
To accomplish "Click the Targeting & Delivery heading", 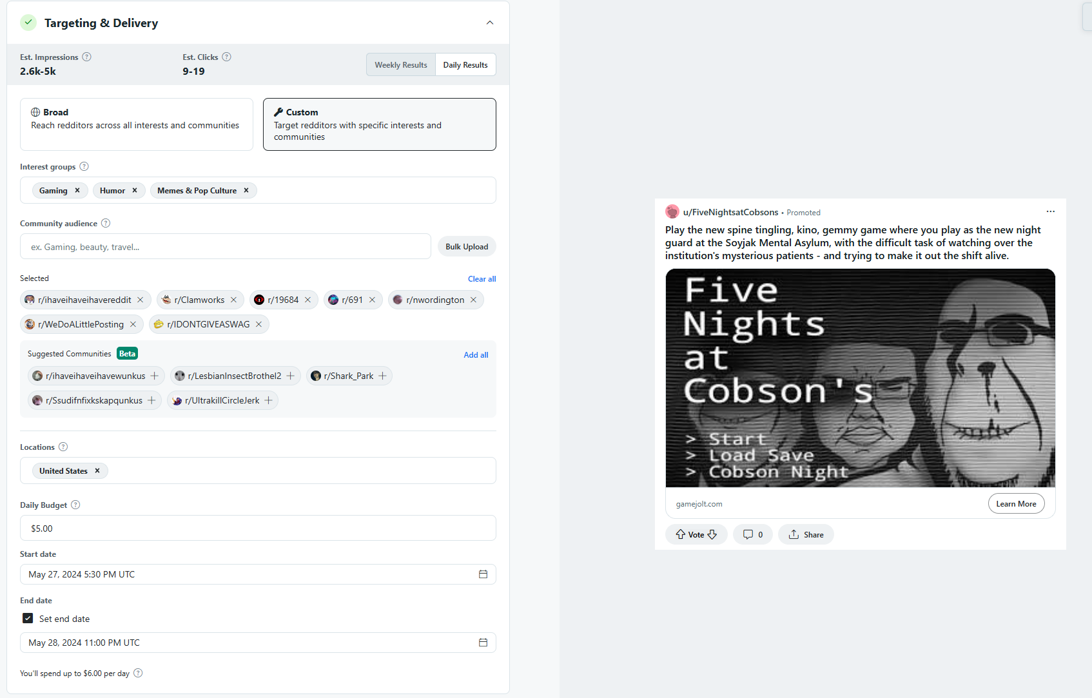I will click(x=101, y=23).
